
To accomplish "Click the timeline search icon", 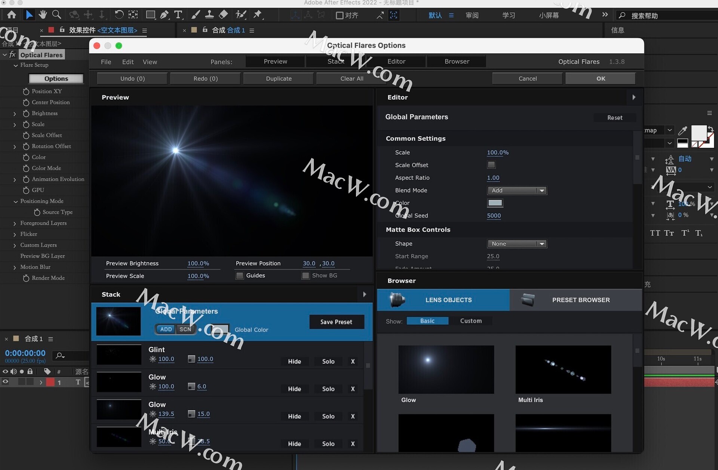I will pos(60,355).
